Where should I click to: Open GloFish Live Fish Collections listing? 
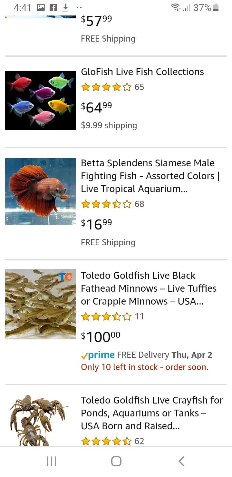click(142, 72)
